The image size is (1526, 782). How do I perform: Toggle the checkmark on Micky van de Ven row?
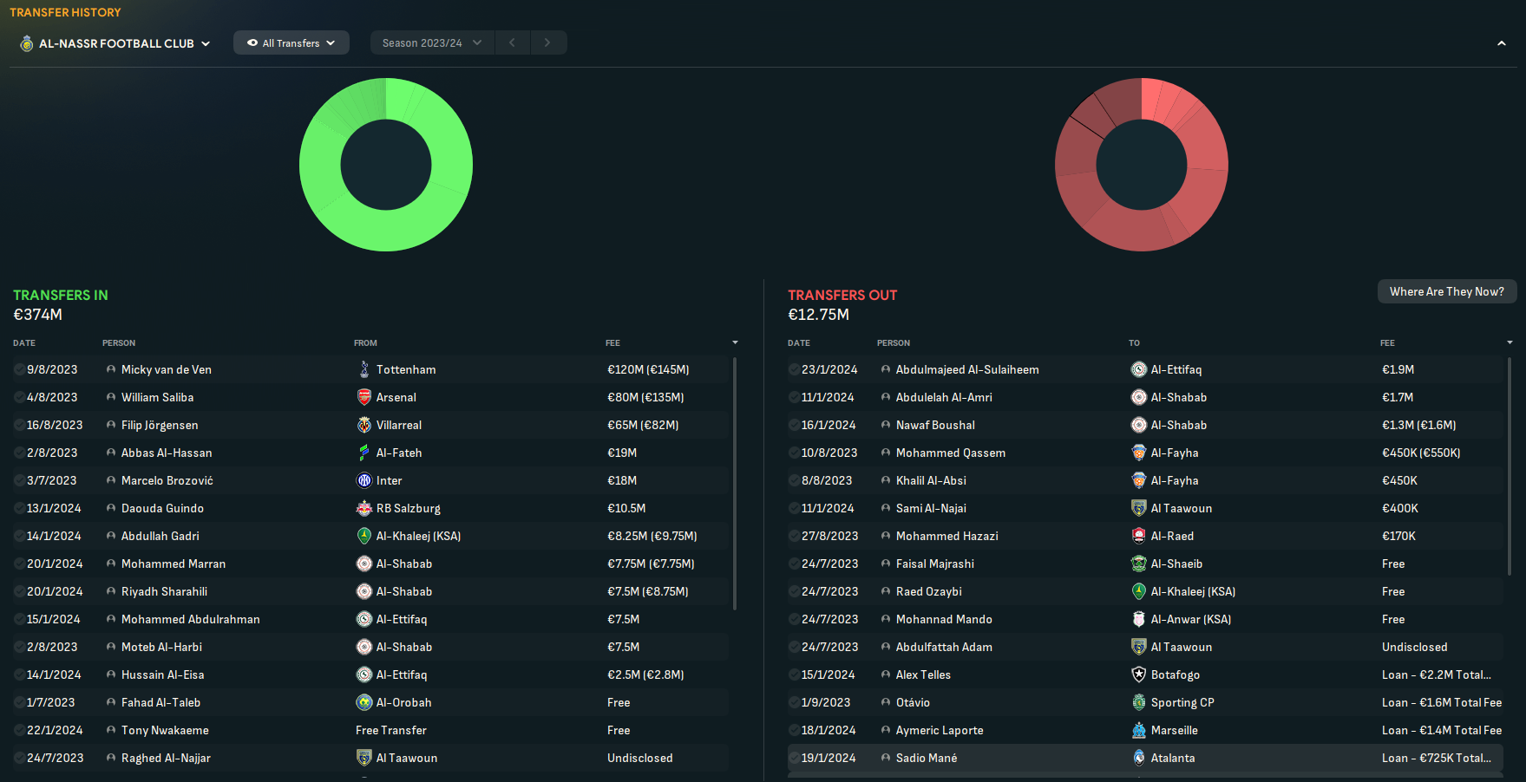point(19,369)
